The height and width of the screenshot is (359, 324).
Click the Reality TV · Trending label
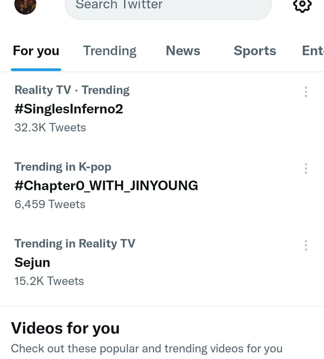coord(72,90)
